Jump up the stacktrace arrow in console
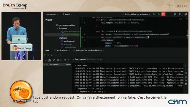190x107 pixels. 186,66
